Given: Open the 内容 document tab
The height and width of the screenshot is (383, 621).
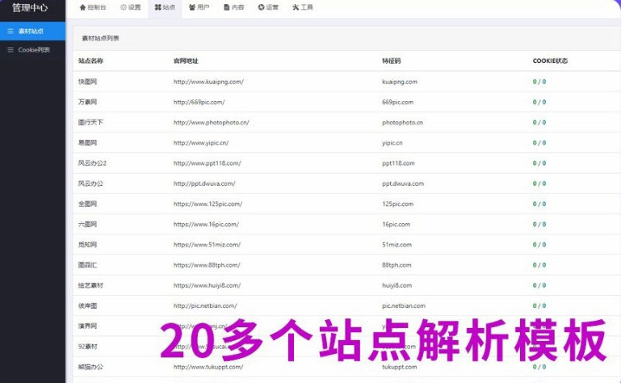Looking at the screenshot, I should click(x=233, y=7).
